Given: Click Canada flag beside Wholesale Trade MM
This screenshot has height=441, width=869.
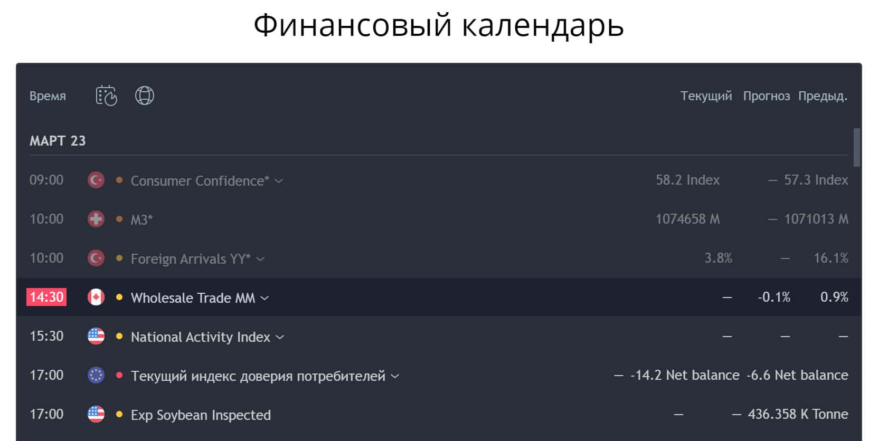Looking at the screenshot, I should 96,298.
